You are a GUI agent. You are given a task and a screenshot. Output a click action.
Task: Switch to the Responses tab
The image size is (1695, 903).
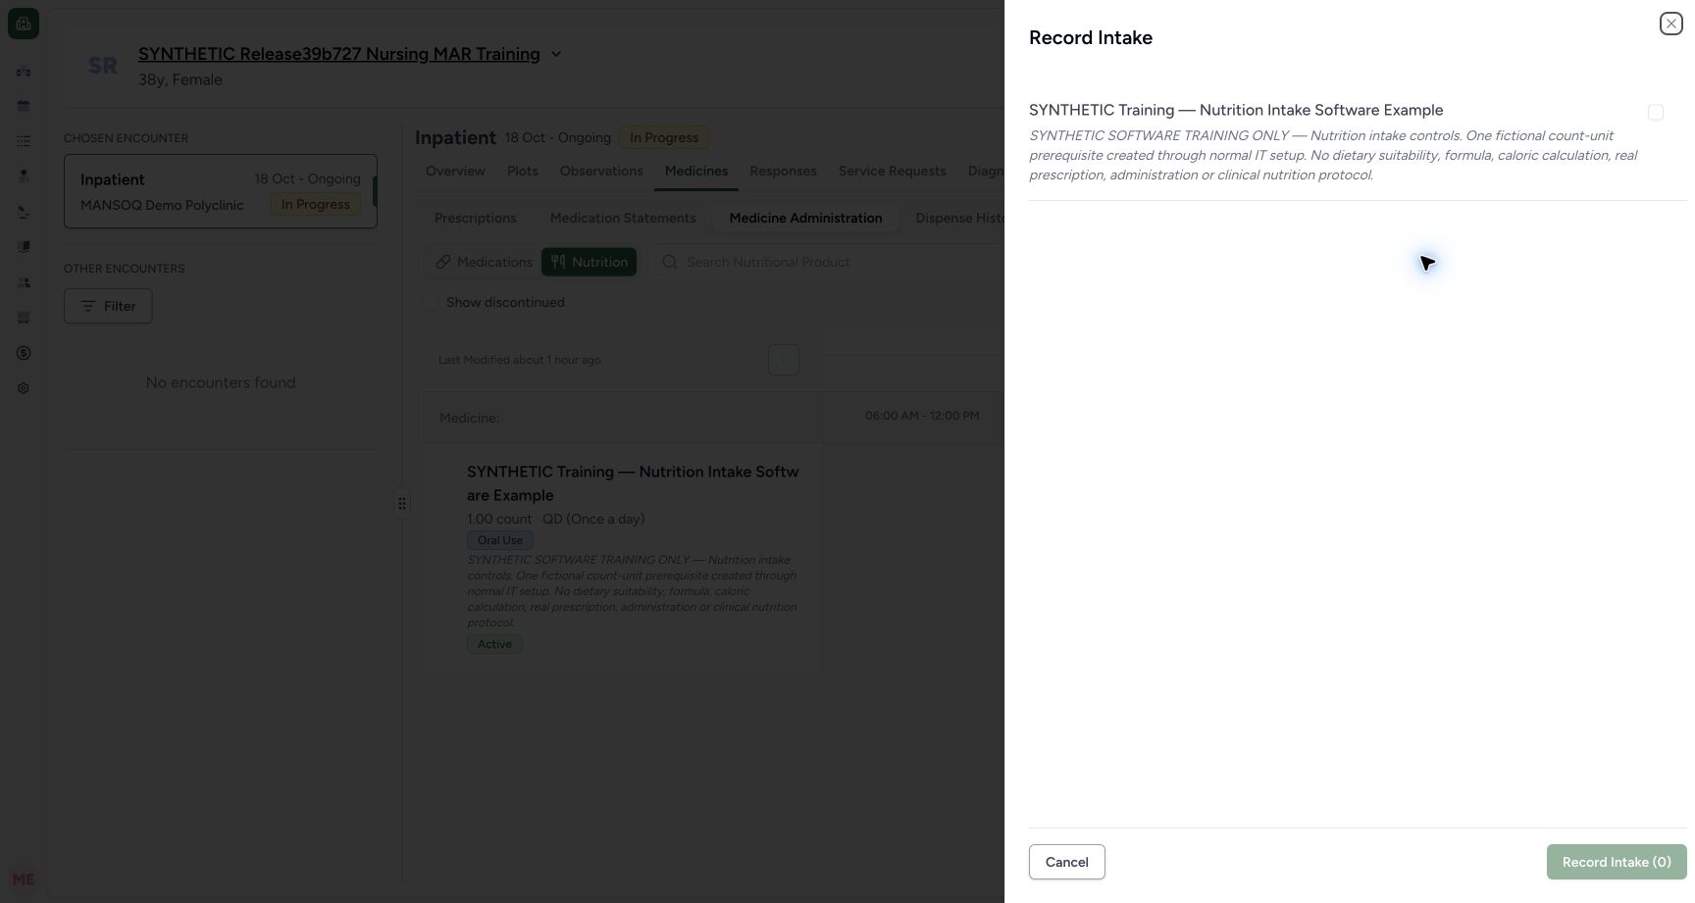click(783, 171)
